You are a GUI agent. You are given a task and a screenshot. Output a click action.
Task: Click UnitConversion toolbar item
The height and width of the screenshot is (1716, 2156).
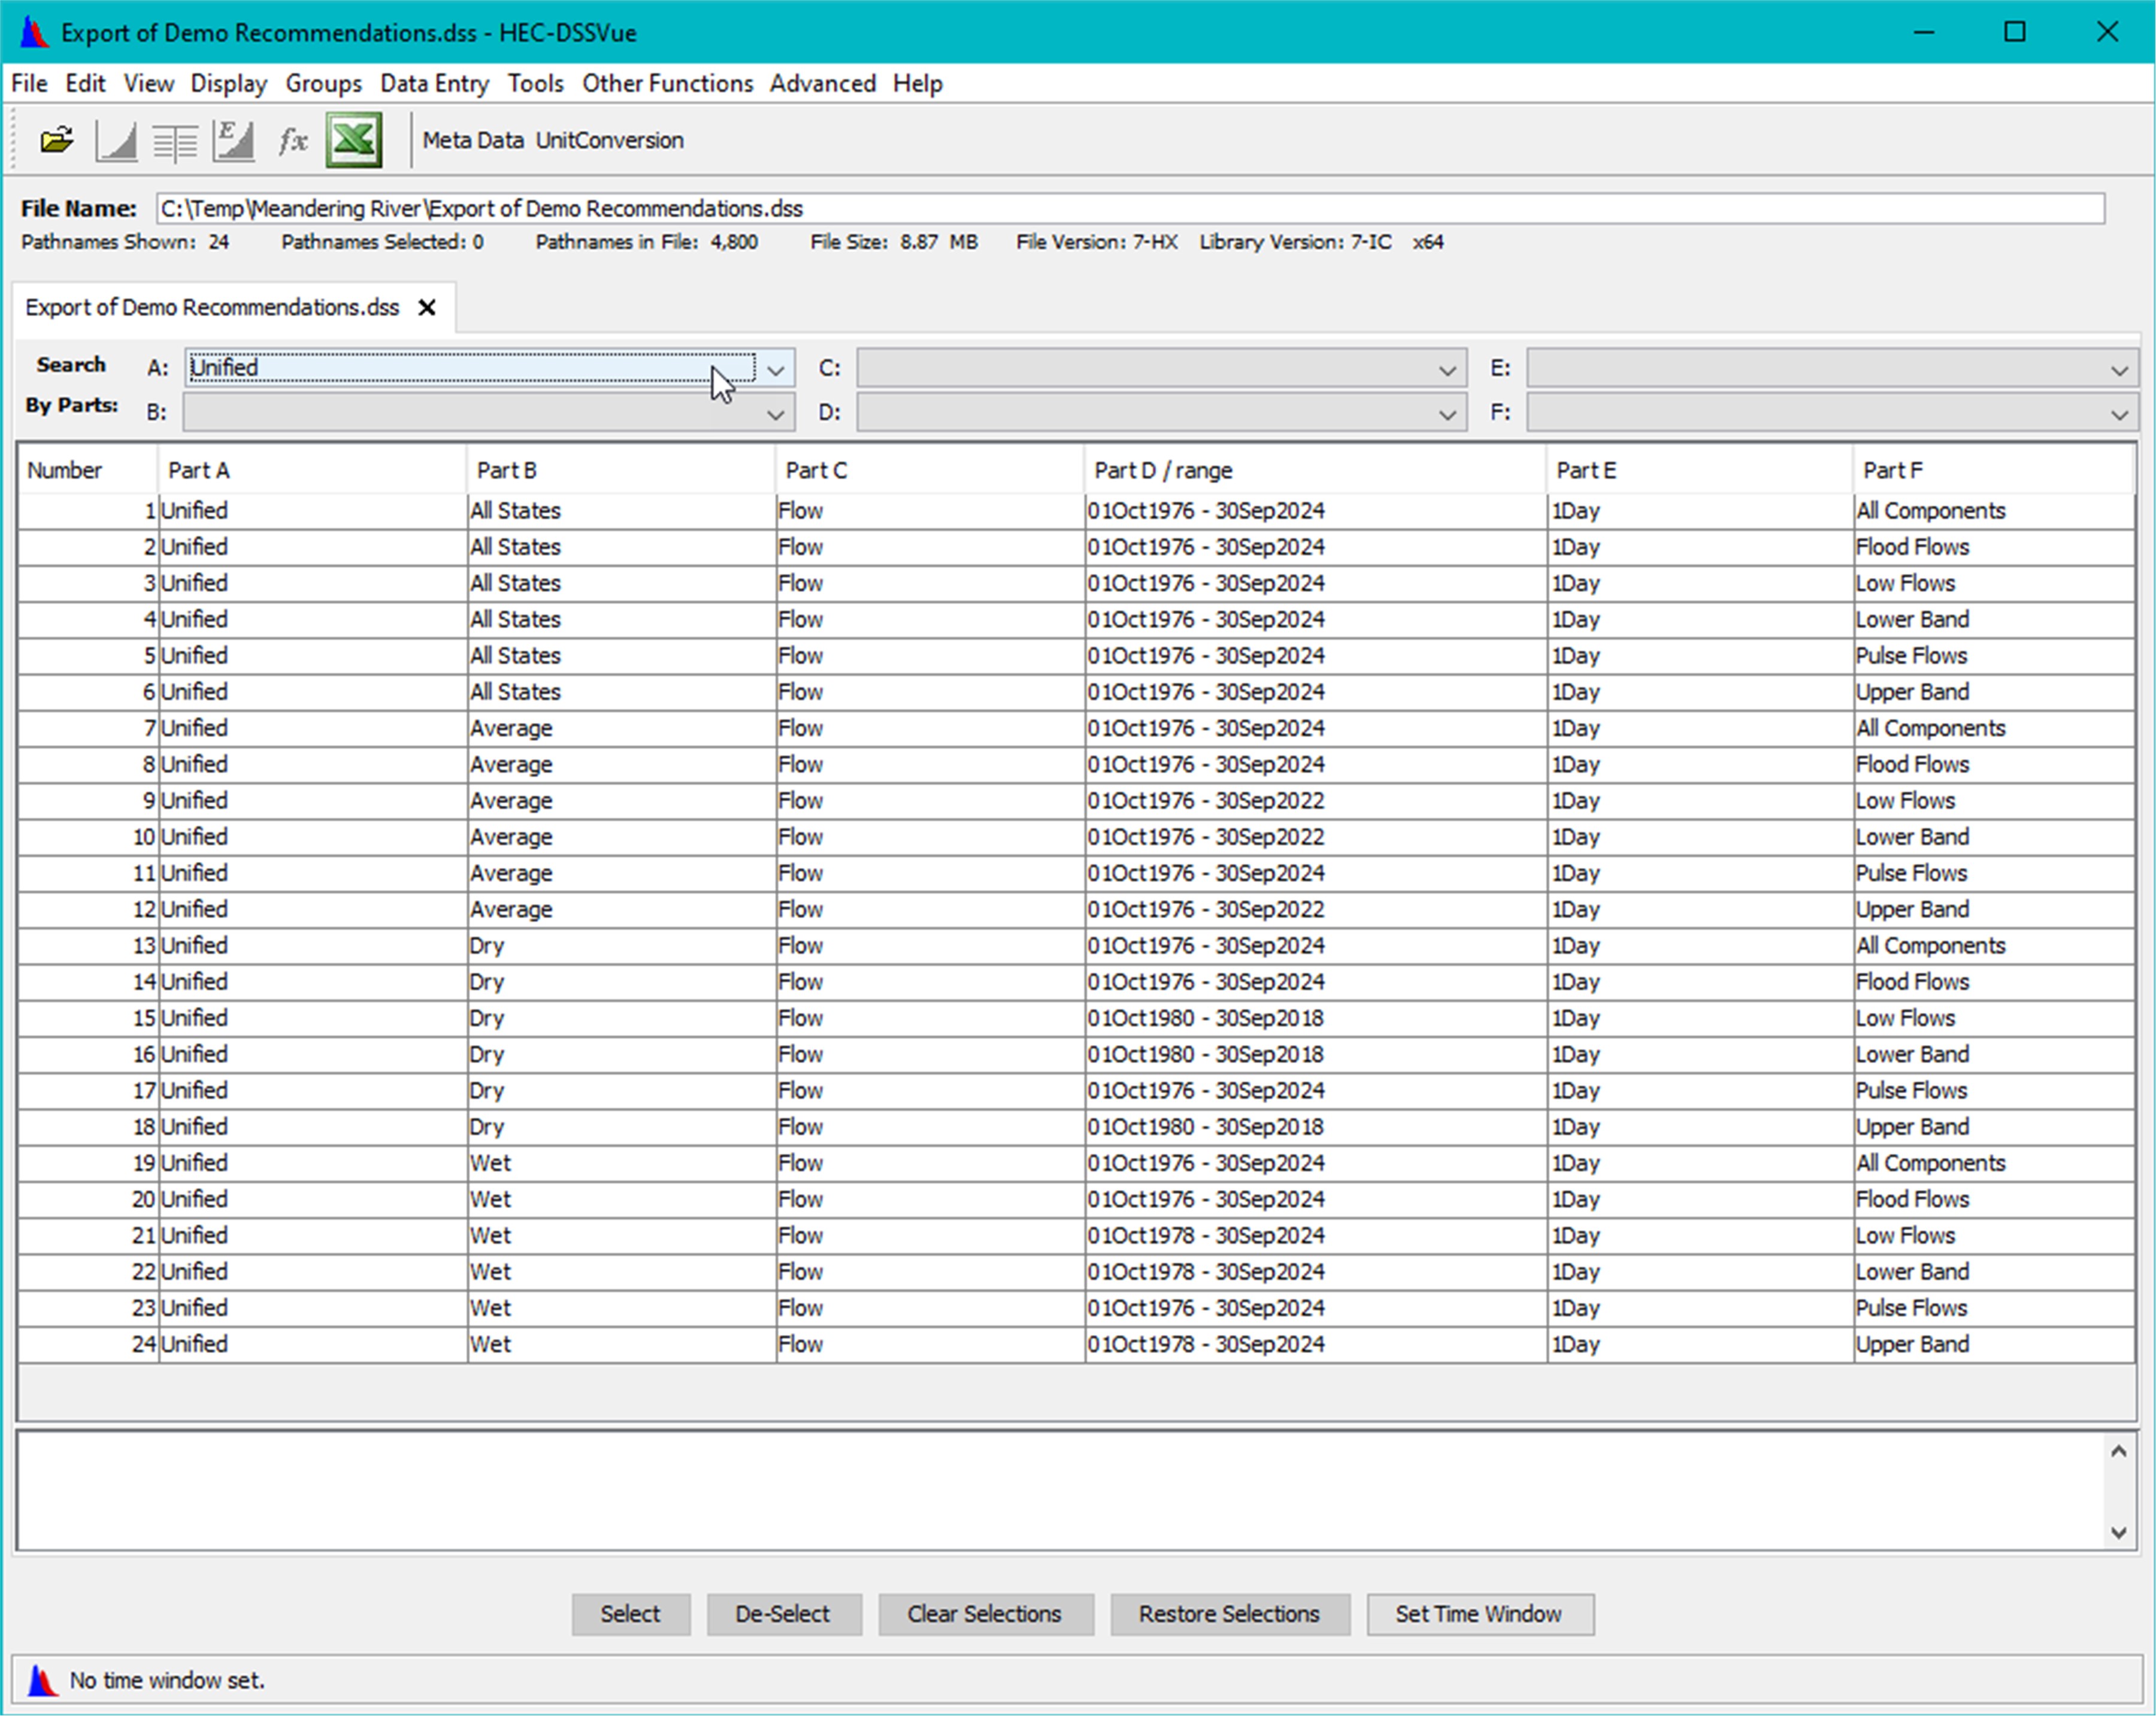tap(610, 140)
